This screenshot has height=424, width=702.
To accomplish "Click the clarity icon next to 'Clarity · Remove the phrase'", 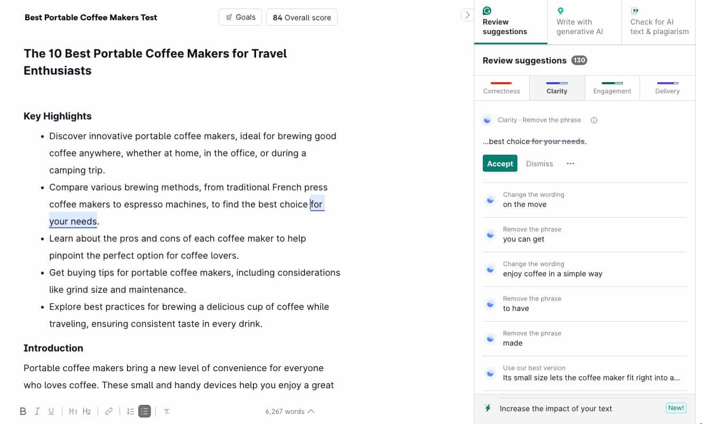I will [487, 120].
